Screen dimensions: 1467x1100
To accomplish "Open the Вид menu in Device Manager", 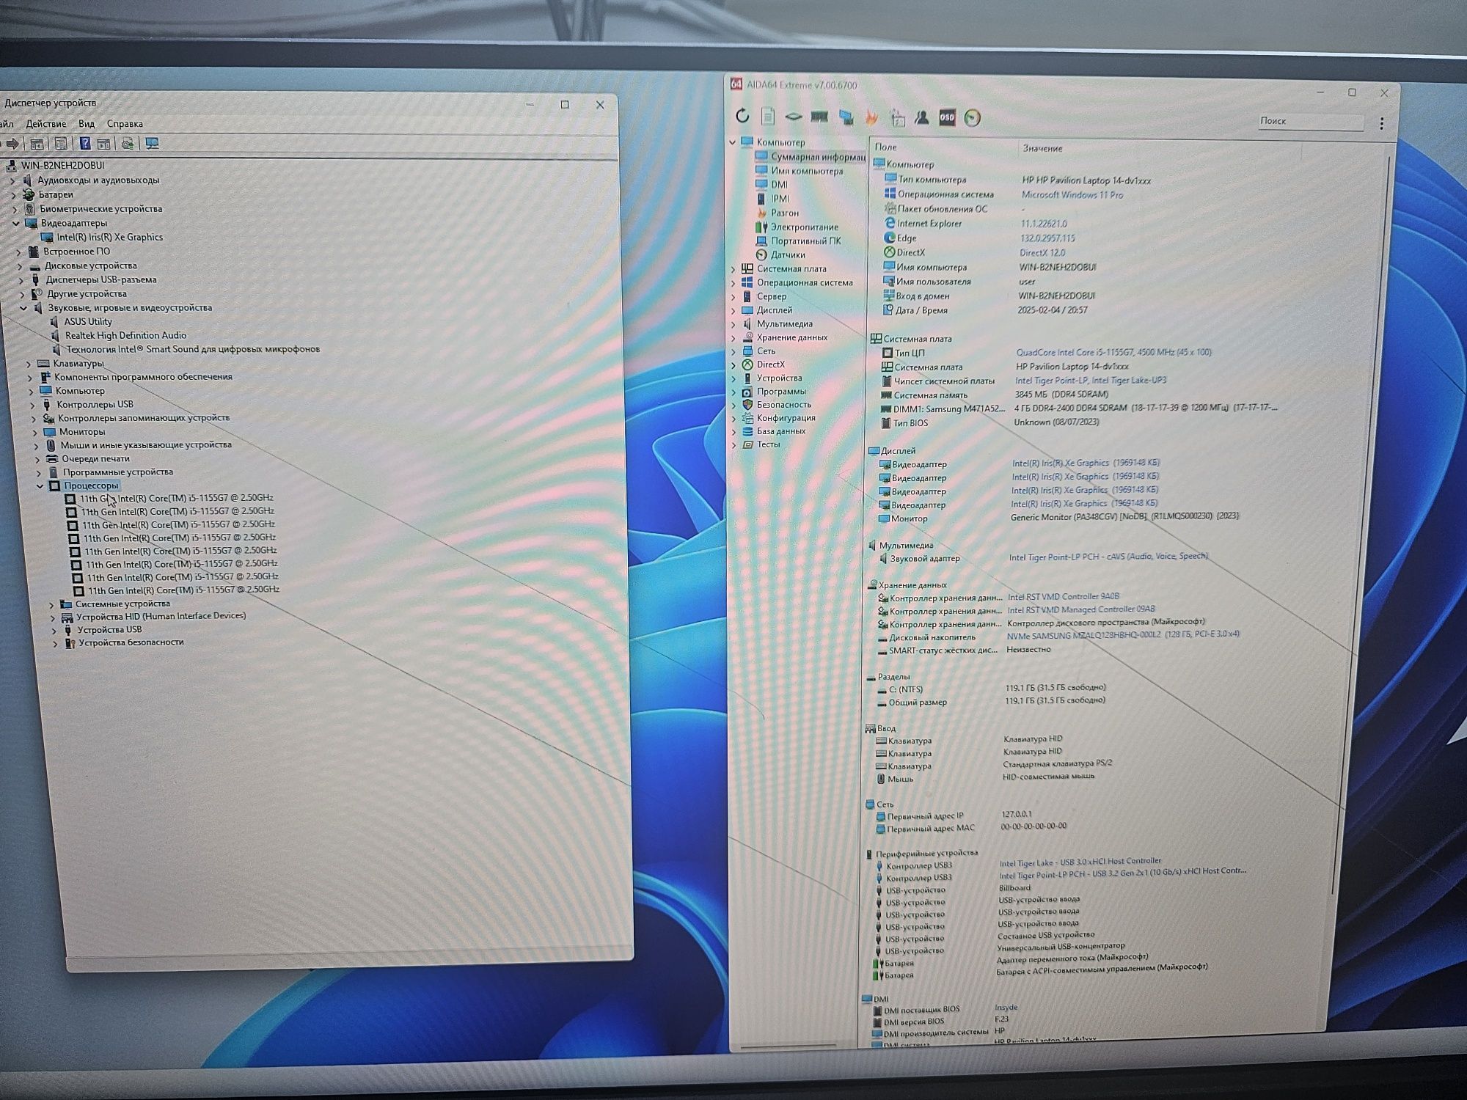I will (87, 124).
